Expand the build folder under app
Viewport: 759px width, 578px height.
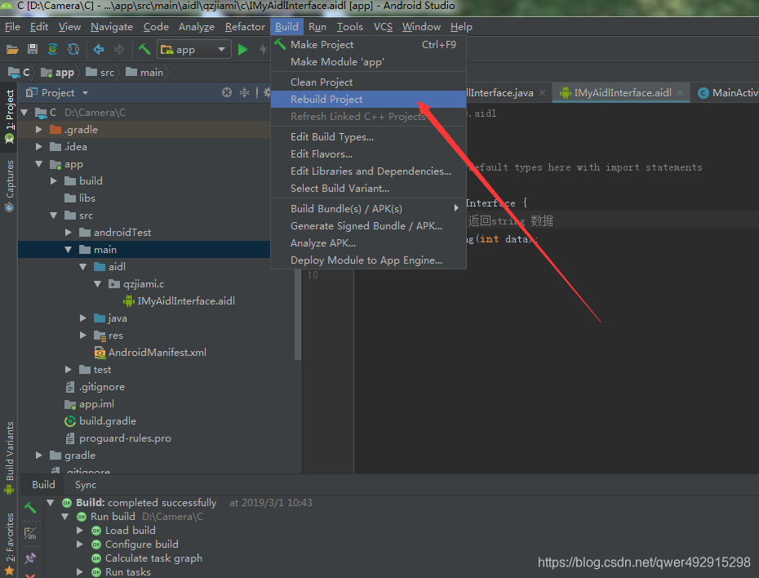tap(54, 181)
